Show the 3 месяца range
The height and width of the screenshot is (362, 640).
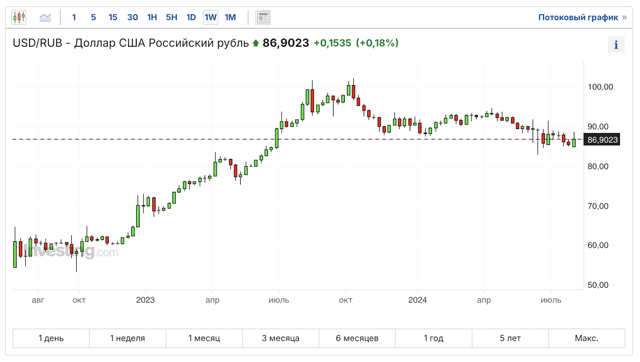pos(281,338)
